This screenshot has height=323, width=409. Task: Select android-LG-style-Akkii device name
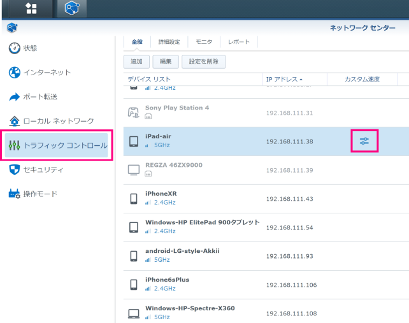point(182,251)
